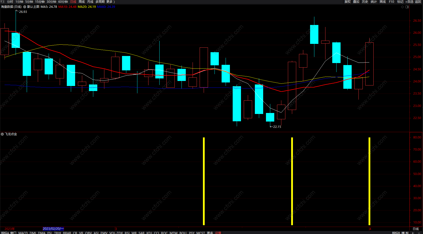The height and width of the screenshot is (234, 423).
Task: Select the RSI indicator
Action: (127, 233)
